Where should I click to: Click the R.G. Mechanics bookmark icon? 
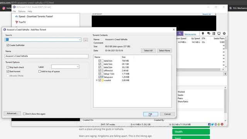[x=230, y=8]
